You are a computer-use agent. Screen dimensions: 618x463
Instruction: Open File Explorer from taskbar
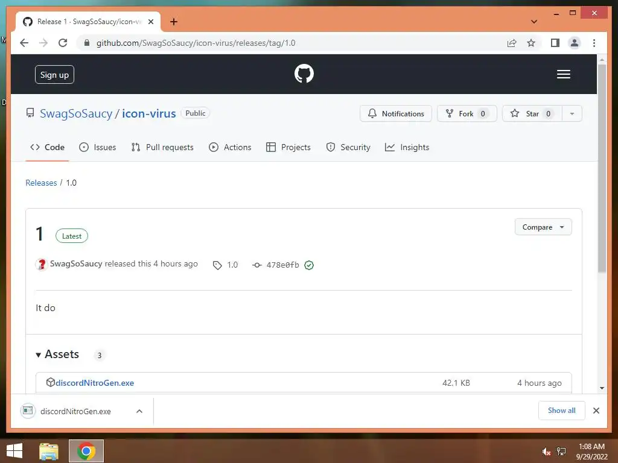coord(49,451)
